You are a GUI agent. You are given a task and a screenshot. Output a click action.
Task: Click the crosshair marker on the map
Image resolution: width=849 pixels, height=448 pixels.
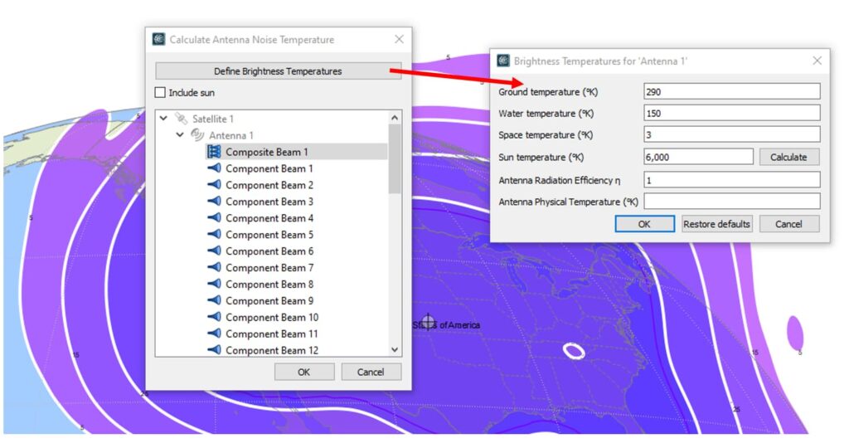click(428, 323)
